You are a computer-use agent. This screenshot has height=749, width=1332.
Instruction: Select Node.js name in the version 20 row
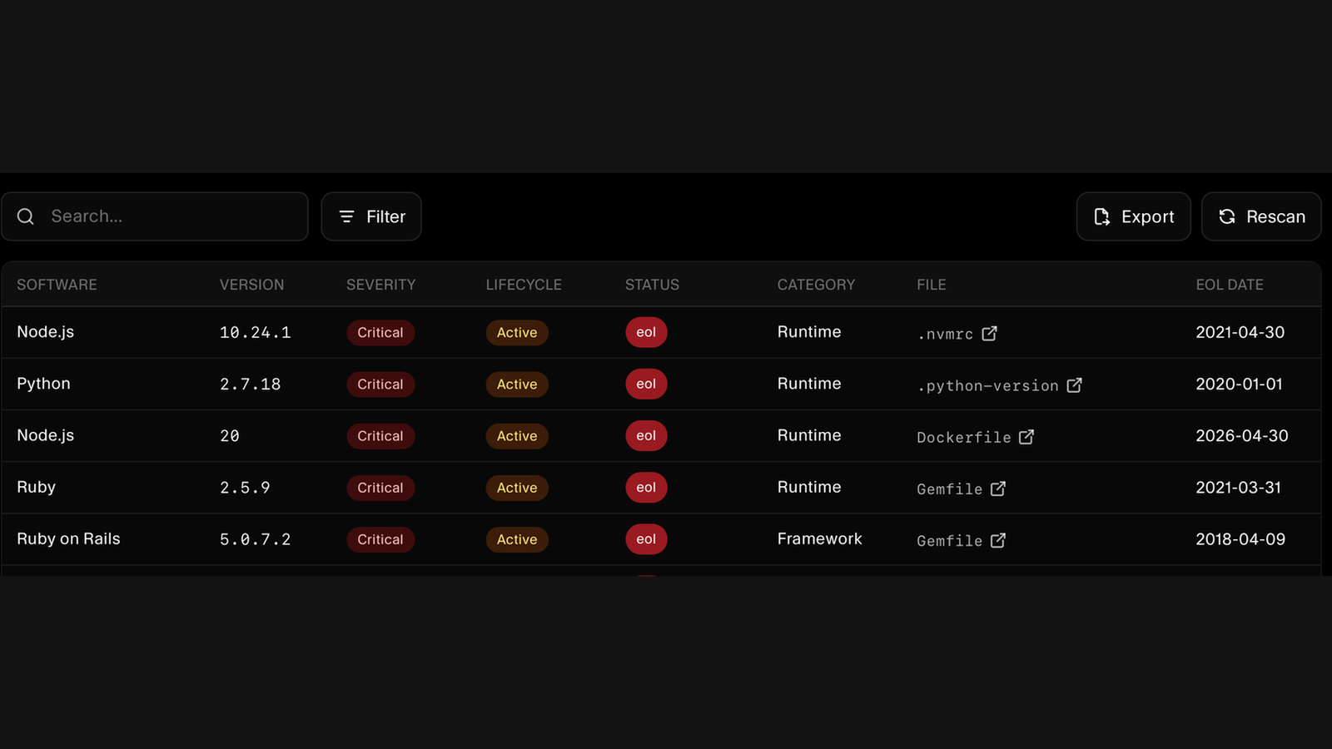(46, 435)
